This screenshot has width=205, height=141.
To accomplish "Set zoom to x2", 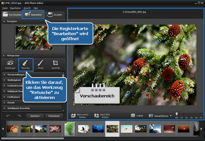I will pos(186,118).
